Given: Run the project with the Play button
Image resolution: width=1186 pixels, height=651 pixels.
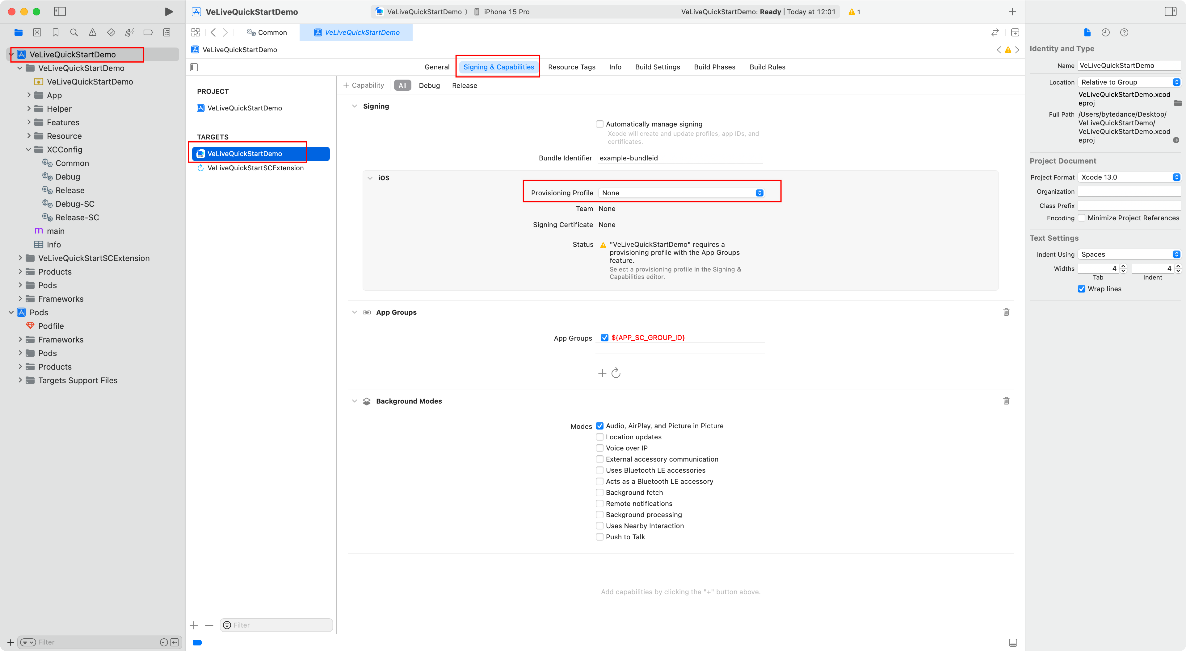Looking at the screenshot, I should point(169,11).
